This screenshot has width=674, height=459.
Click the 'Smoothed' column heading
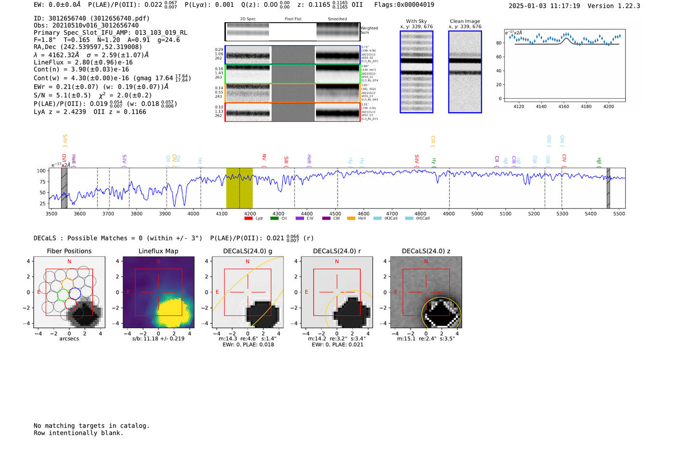click(337, 19)
